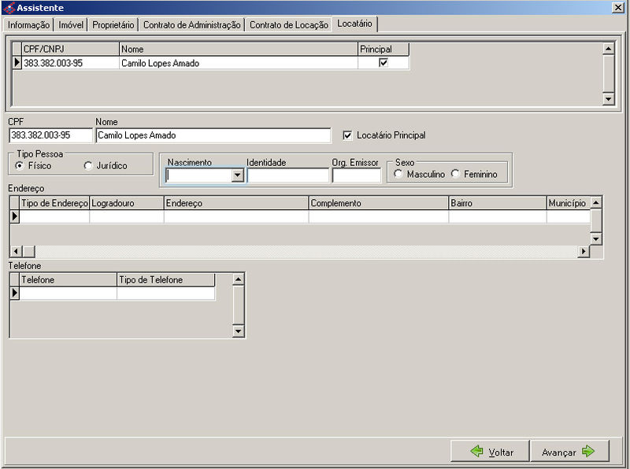Viewport: 630px width, 469px height.
Task: Select the Físico person type
Action: (20, 166)
